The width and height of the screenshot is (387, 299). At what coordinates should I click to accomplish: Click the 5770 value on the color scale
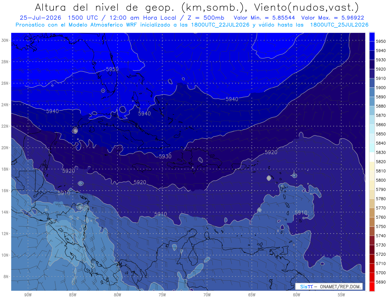(381, 208)
